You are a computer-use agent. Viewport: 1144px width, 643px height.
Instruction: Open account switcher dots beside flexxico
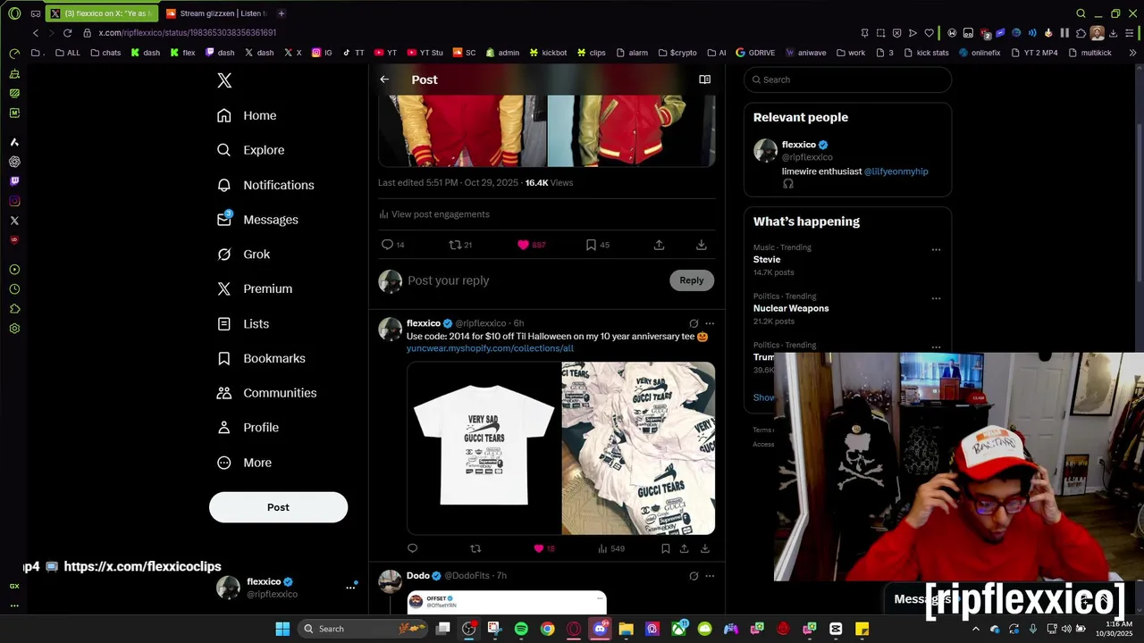tap(350, 588)
